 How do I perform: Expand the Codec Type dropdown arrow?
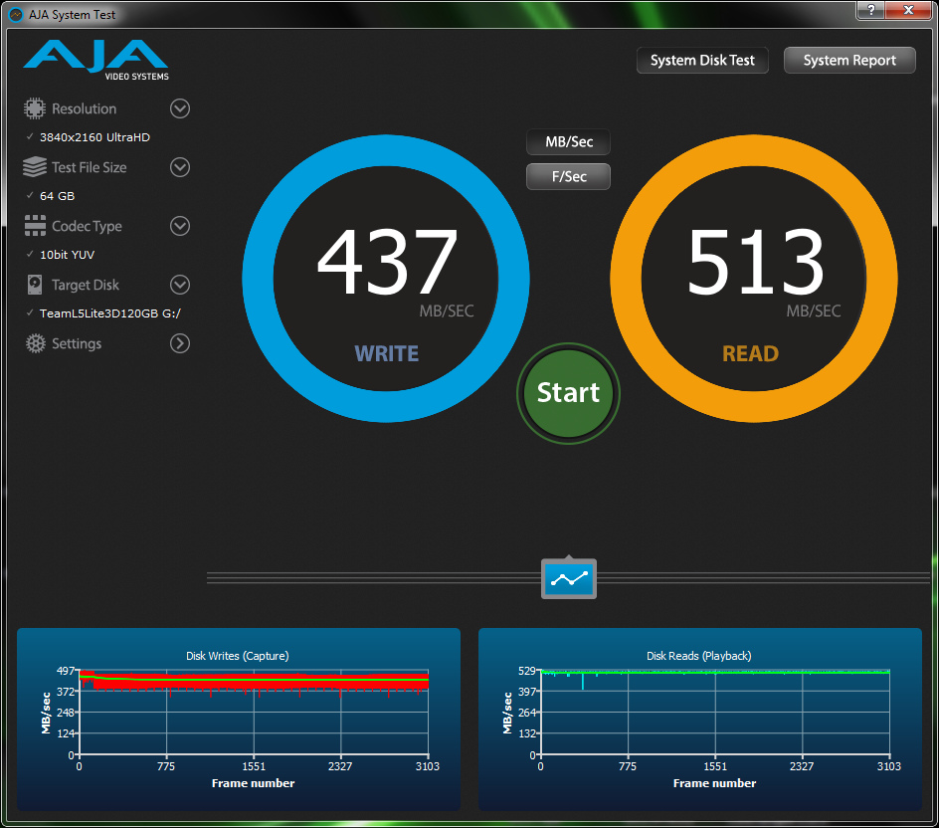(x=180, y=226)
